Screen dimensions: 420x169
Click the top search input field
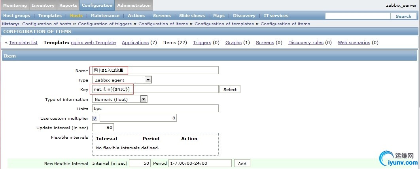358,16
